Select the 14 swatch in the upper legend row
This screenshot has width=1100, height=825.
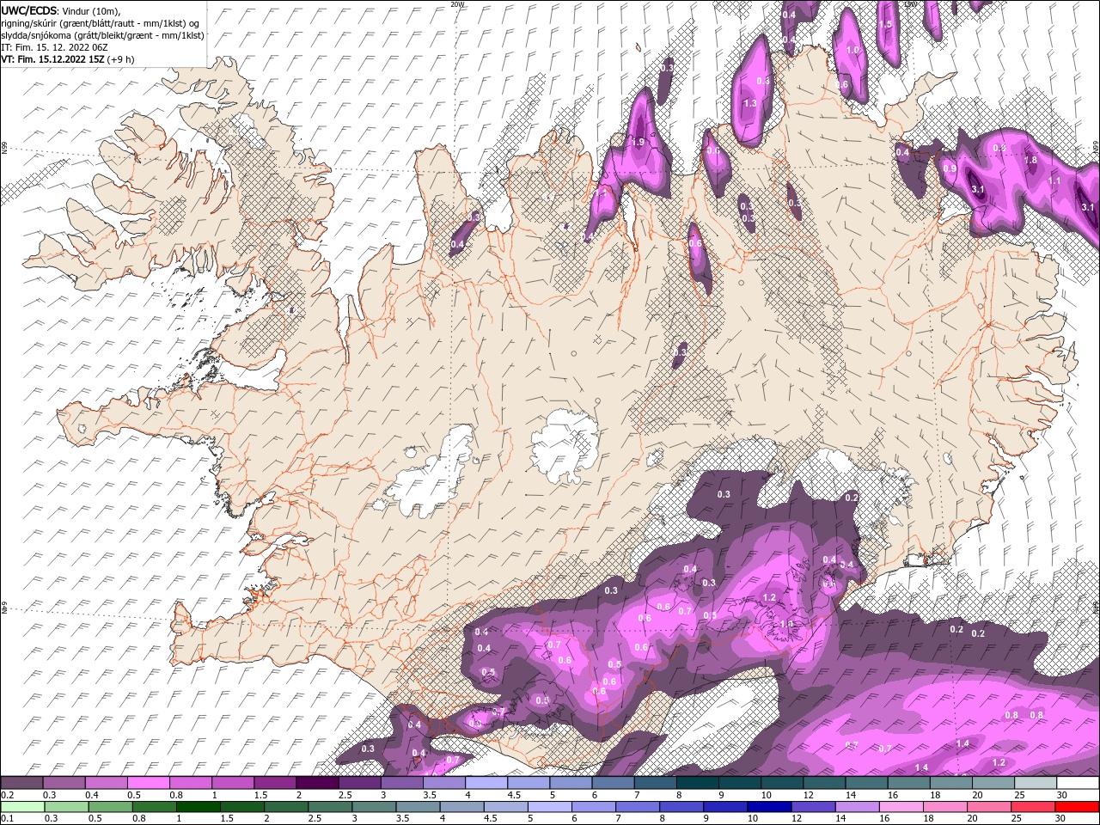(865, 783)
